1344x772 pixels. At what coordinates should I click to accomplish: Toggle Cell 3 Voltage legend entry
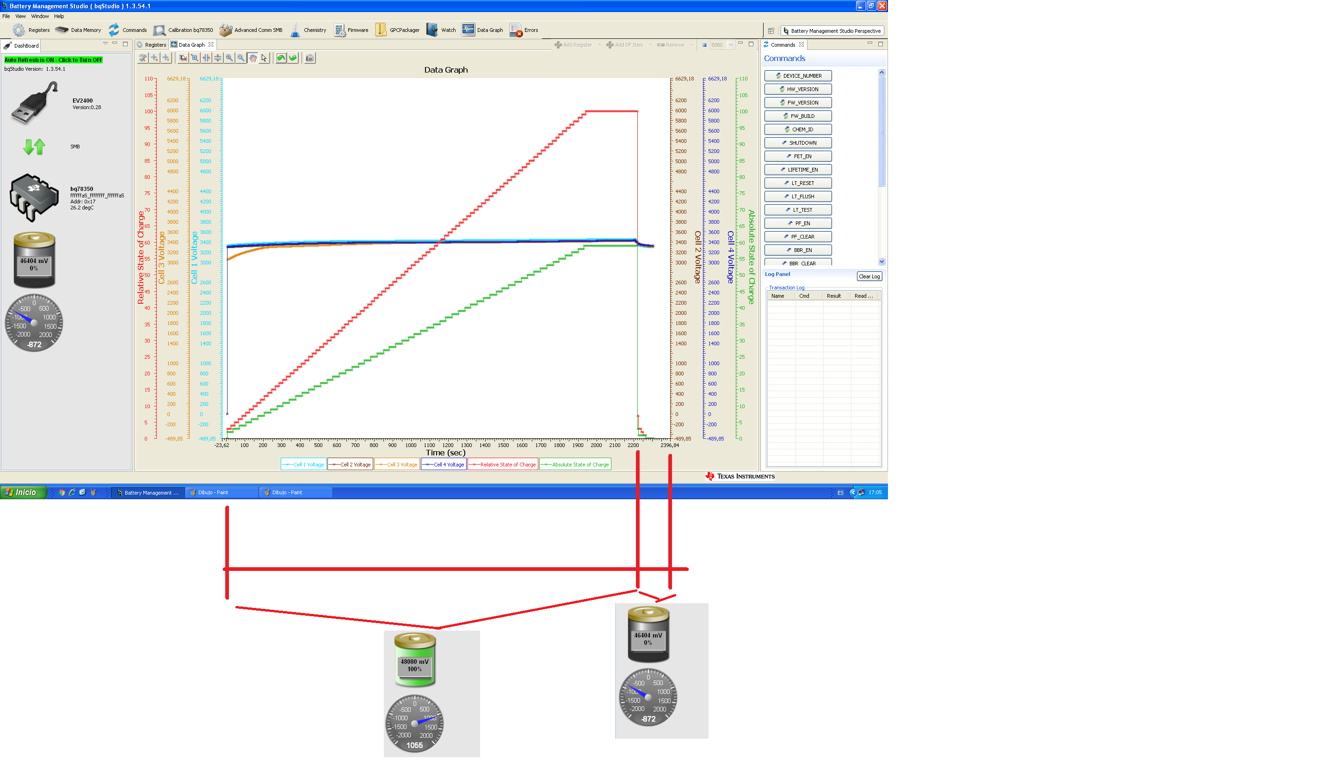click(x=397, y=465)
